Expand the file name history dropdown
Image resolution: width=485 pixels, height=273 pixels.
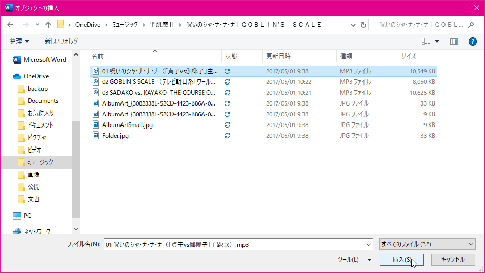(369, 244)
